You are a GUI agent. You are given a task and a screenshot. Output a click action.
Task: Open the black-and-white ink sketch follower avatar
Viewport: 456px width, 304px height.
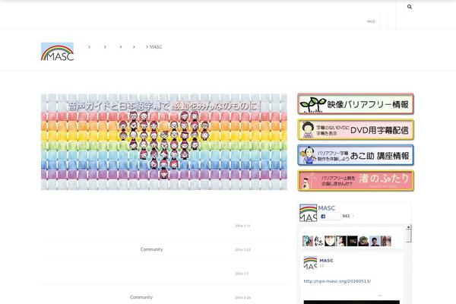tap(318, 241)
